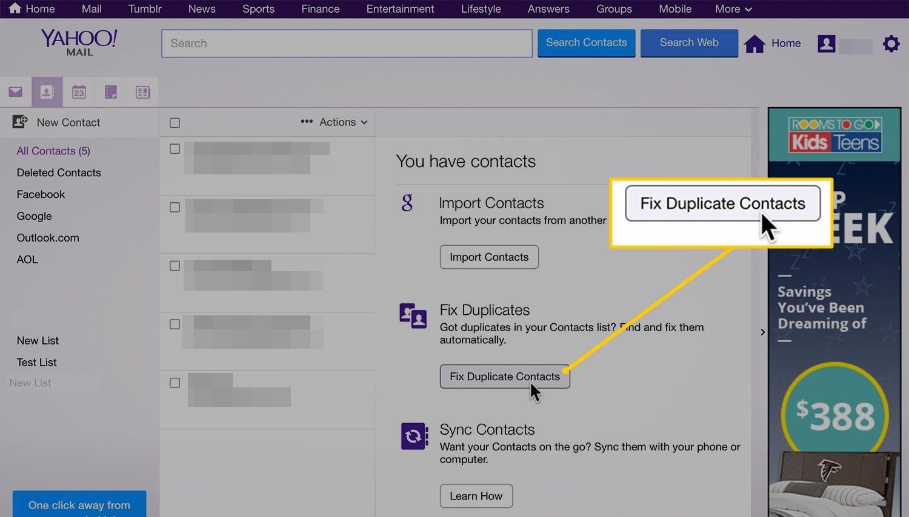Select the AOL contacts source
Image resolution: width=909 pixels, height=517 pixels.
(x=27, y=260)
